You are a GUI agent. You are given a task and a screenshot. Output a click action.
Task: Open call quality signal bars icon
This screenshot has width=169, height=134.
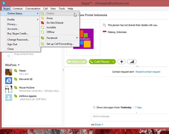click(132, 62)
